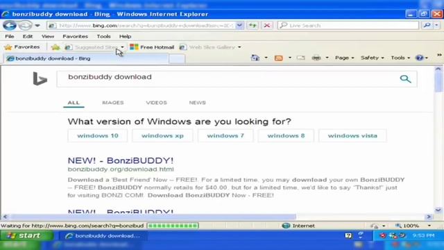Open the search provider options dropdown
This screenshot has width=444, height=250.
[436, 26]
